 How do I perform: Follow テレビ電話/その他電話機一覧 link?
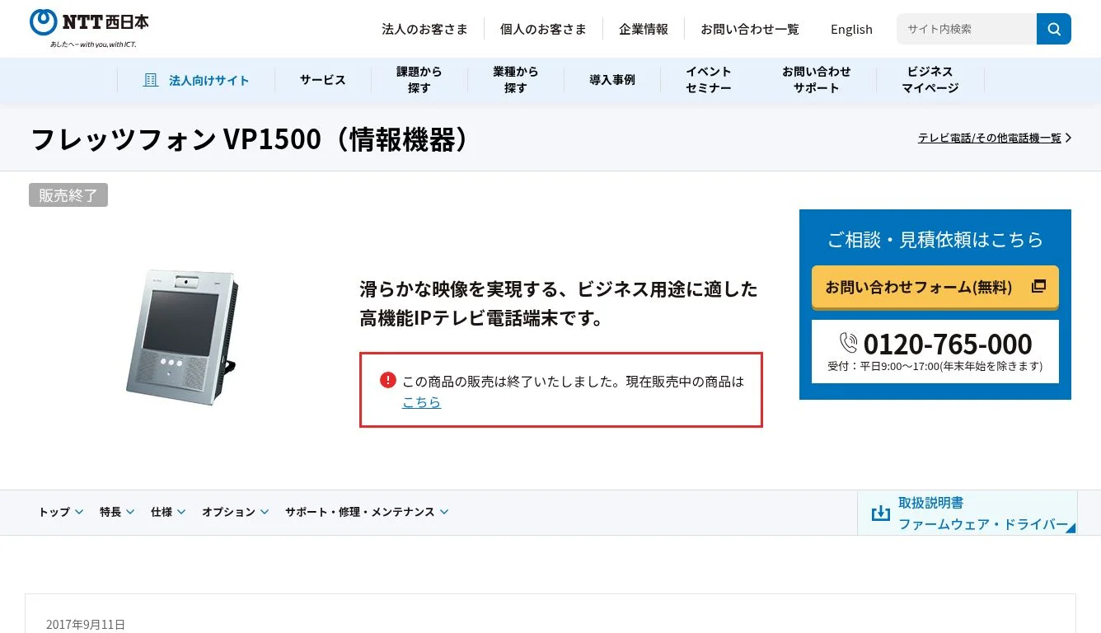(990, 138)
